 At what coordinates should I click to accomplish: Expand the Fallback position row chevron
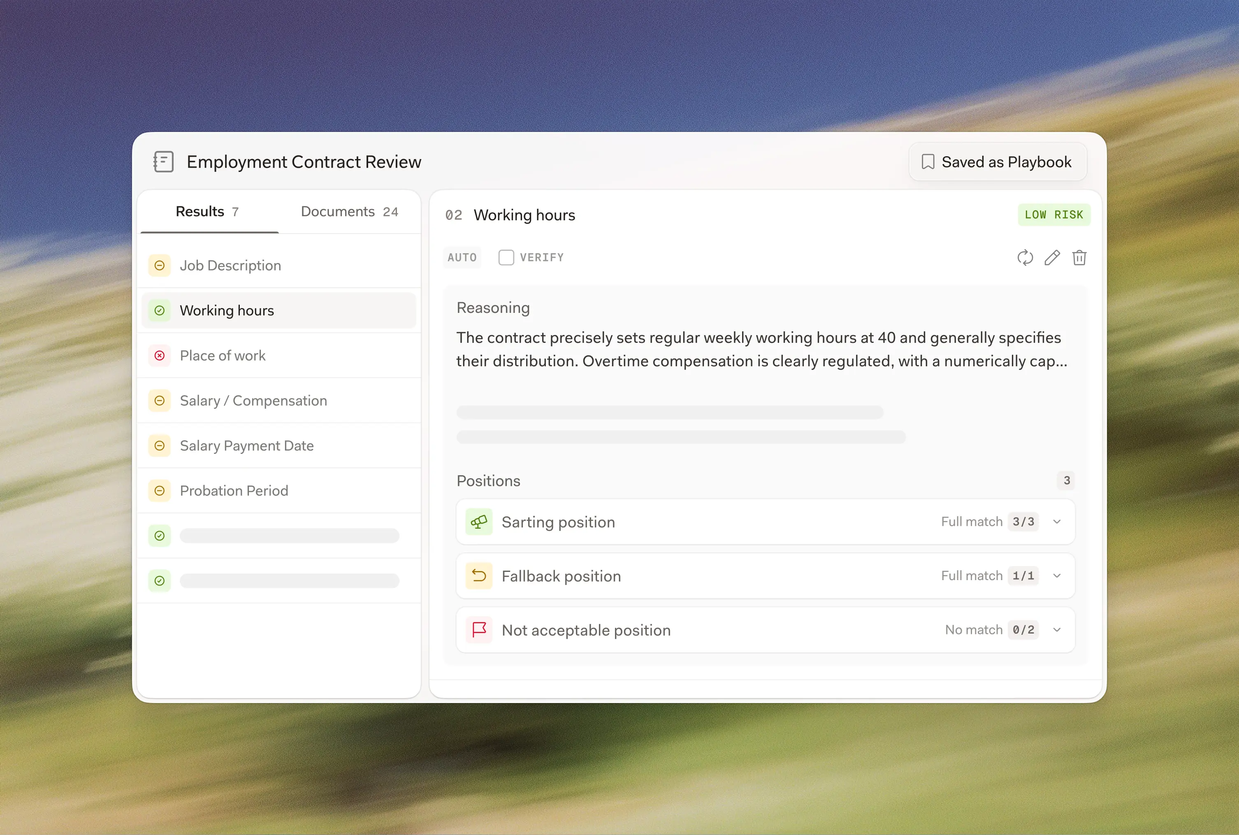click(1057, 576)
